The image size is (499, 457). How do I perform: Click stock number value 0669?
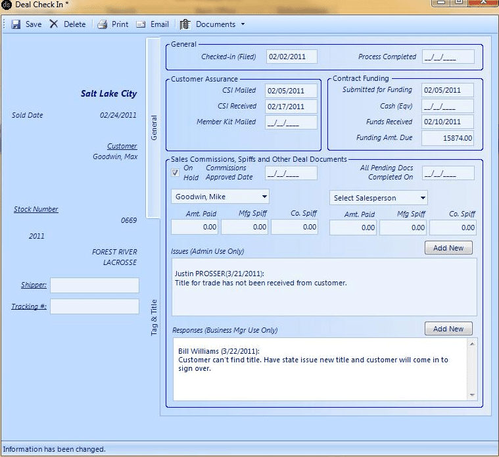click(x=129, y=220)
